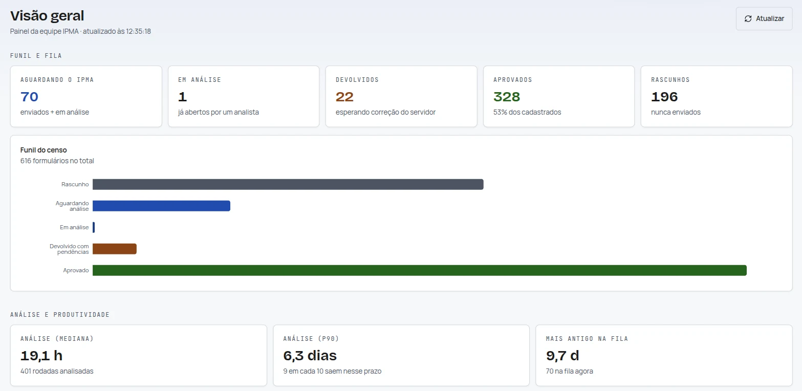
Task: Click the "ANÁLISE (P90)" card title
Action: 311,339
